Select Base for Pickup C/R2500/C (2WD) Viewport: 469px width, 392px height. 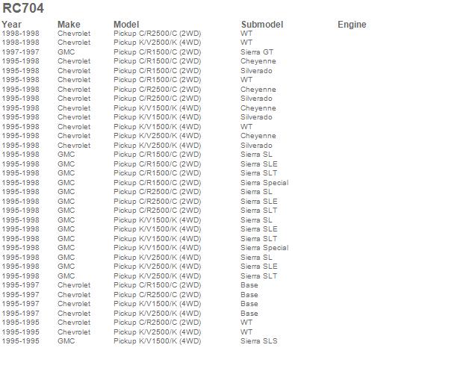coord(249,295)
